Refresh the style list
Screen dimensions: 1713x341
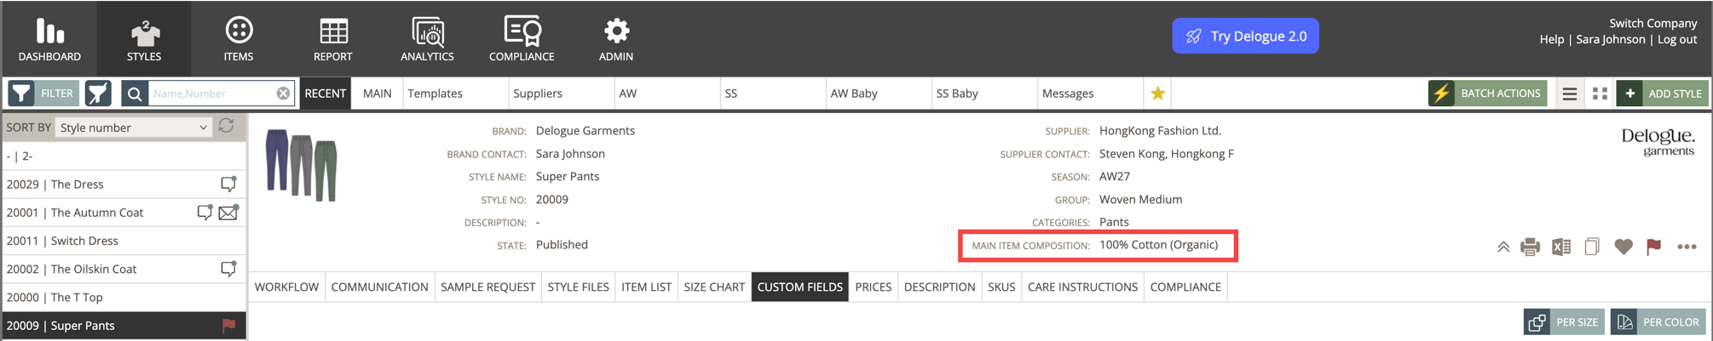(x=227, y=127)
